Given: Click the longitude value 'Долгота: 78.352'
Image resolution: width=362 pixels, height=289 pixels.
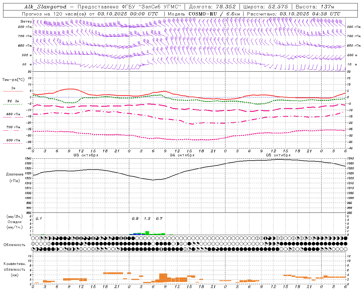Looking at the screenshot, I should [212, 7].
